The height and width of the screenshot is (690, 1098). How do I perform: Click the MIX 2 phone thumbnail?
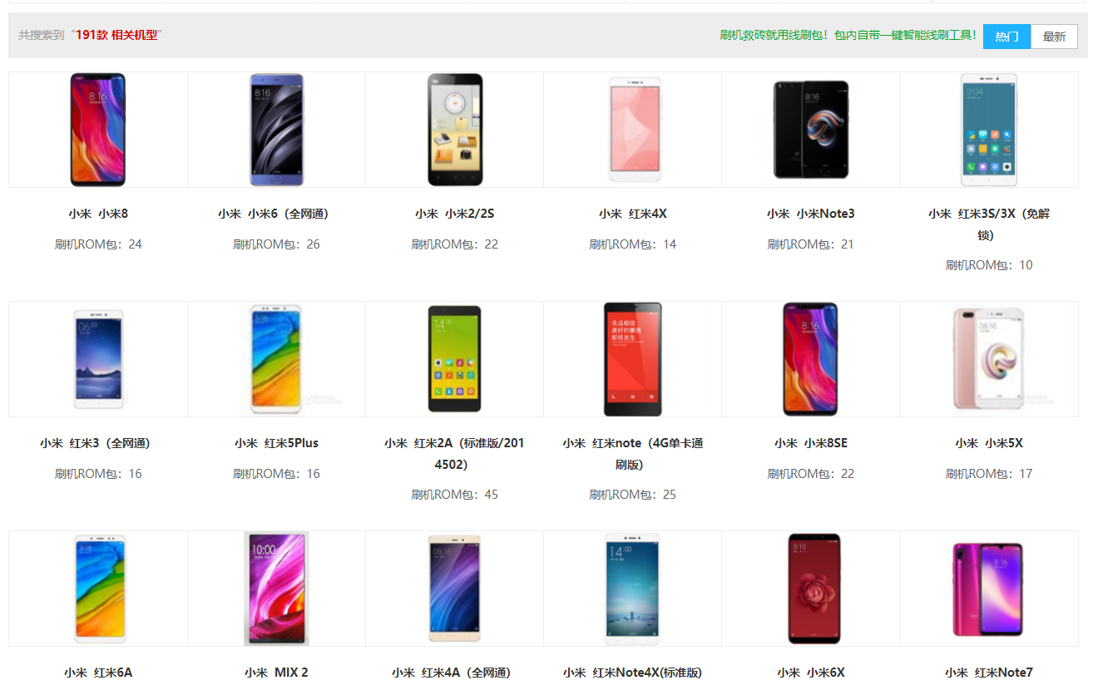[x=276, y=589]
